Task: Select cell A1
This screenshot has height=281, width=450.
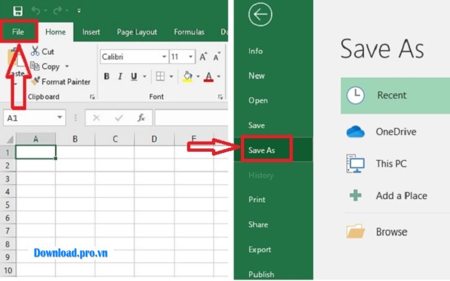Action: pos(36,152)
